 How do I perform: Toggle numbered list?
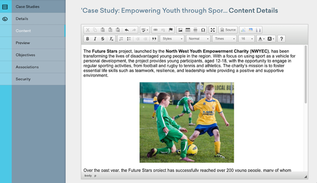pyautogui.click(x=121, y=38)
